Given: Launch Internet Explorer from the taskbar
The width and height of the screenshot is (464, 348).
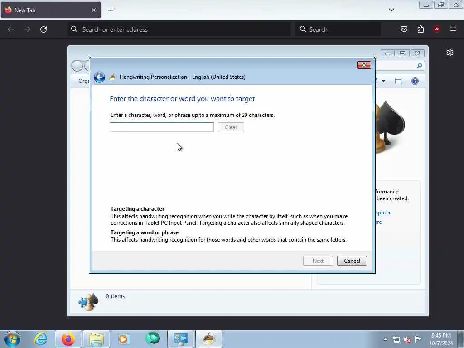Looking at the screenshot, I should click(x=40, y=339).
